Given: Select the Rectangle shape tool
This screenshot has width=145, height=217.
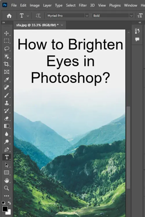Looking at the screenshot, I should 6,173.
